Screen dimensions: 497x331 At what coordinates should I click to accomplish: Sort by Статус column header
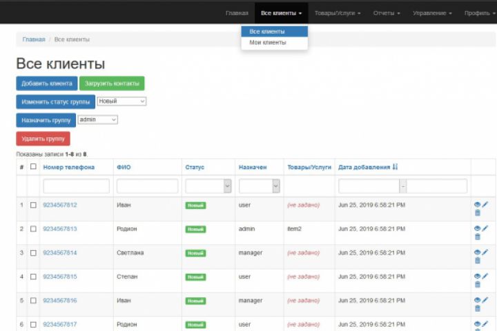(x=195, y=168)
